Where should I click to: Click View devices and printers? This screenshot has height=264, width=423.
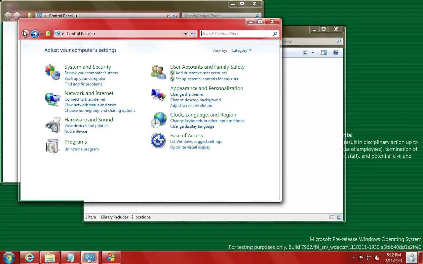(86, 126)
